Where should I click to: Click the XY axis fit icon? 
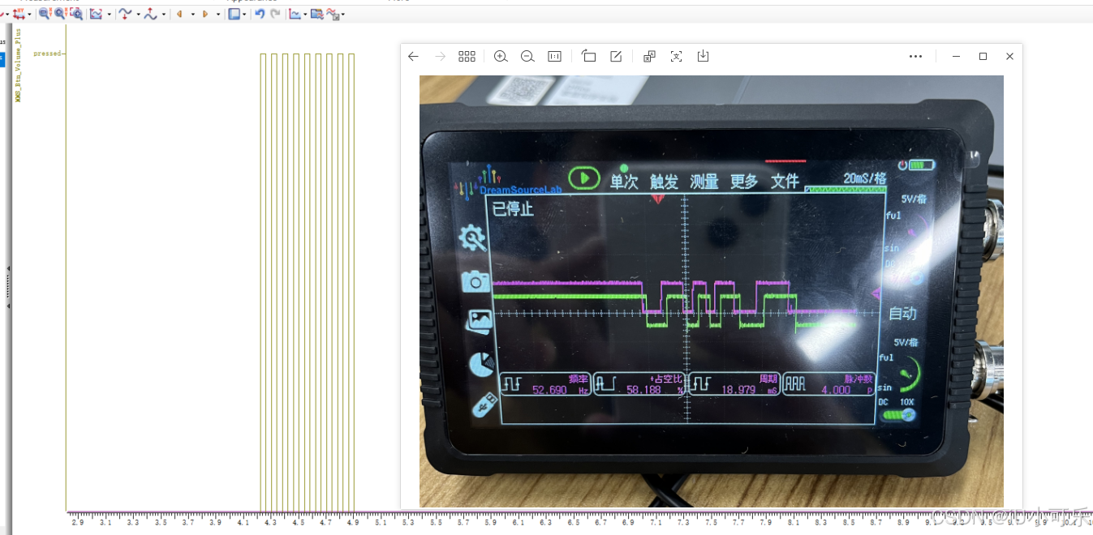[x=19, y=14]
